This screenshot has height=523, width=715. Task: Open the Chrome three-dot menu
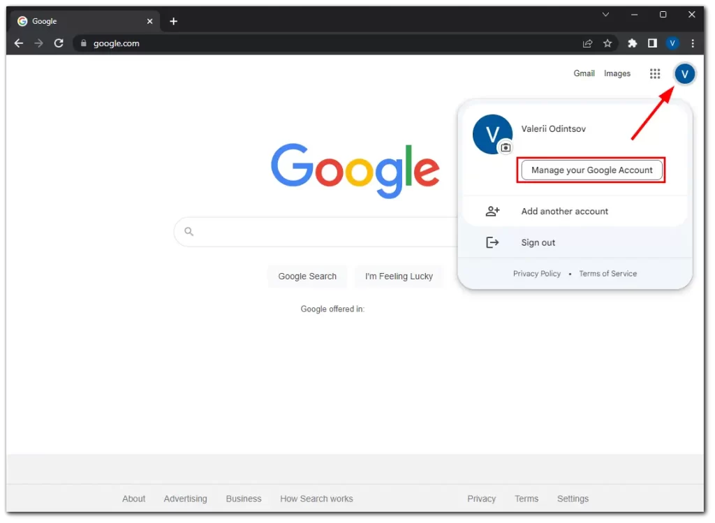[693, 43]
